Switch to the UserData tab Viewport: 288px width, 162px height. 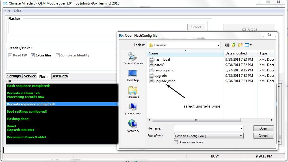coord(60,76)
